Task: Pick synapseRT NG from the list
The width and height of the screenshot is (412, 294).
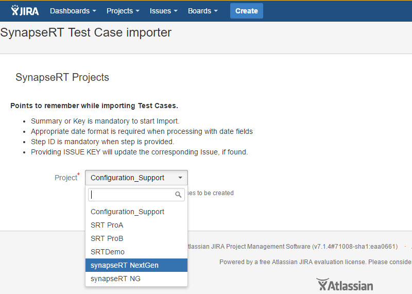Action: pos(115,279)
